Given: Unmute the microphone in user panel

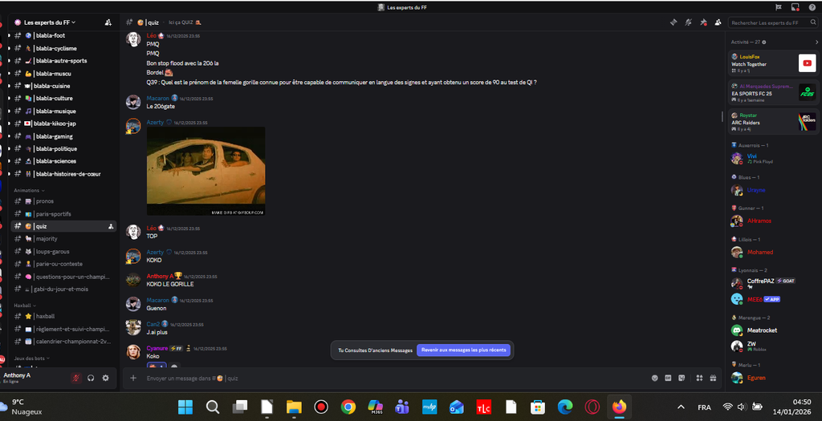Looking at the screenshot, I should click(x=75, y=378).
